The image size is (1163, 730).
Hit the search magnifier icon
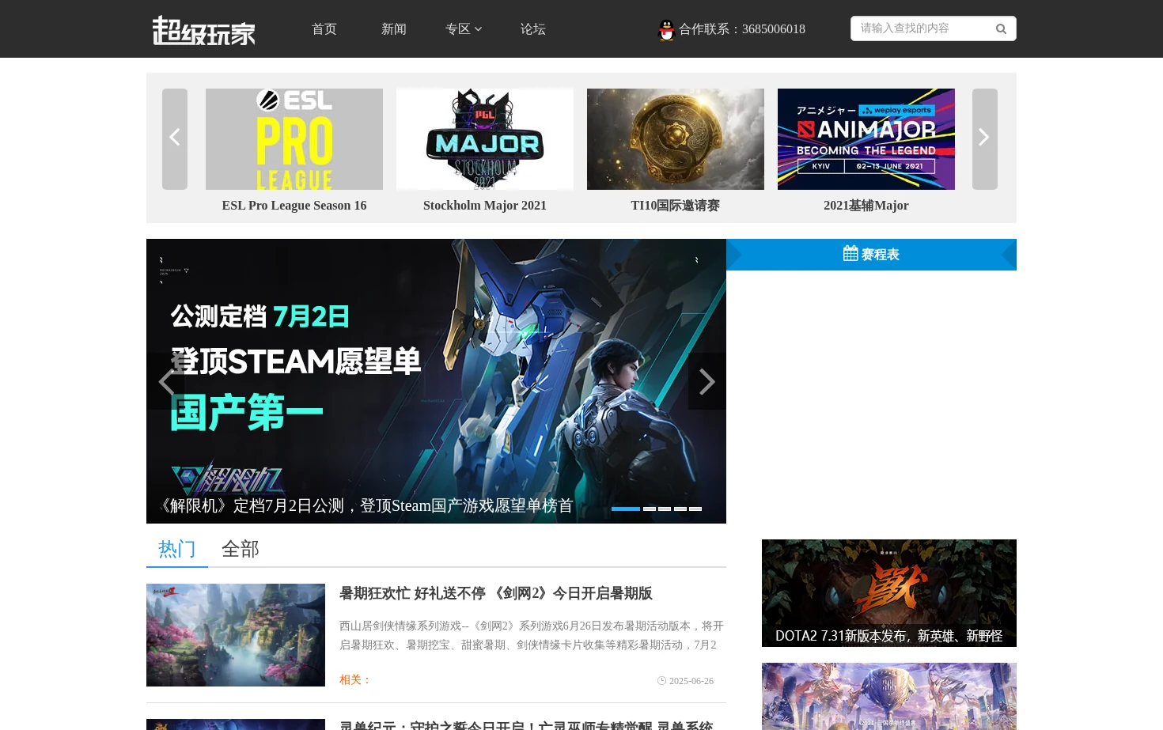[1001, 29]
